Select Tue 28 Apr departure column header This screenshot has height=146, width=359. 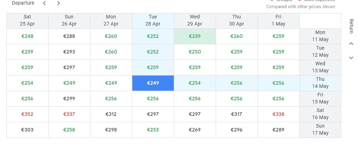click(153, 20)
